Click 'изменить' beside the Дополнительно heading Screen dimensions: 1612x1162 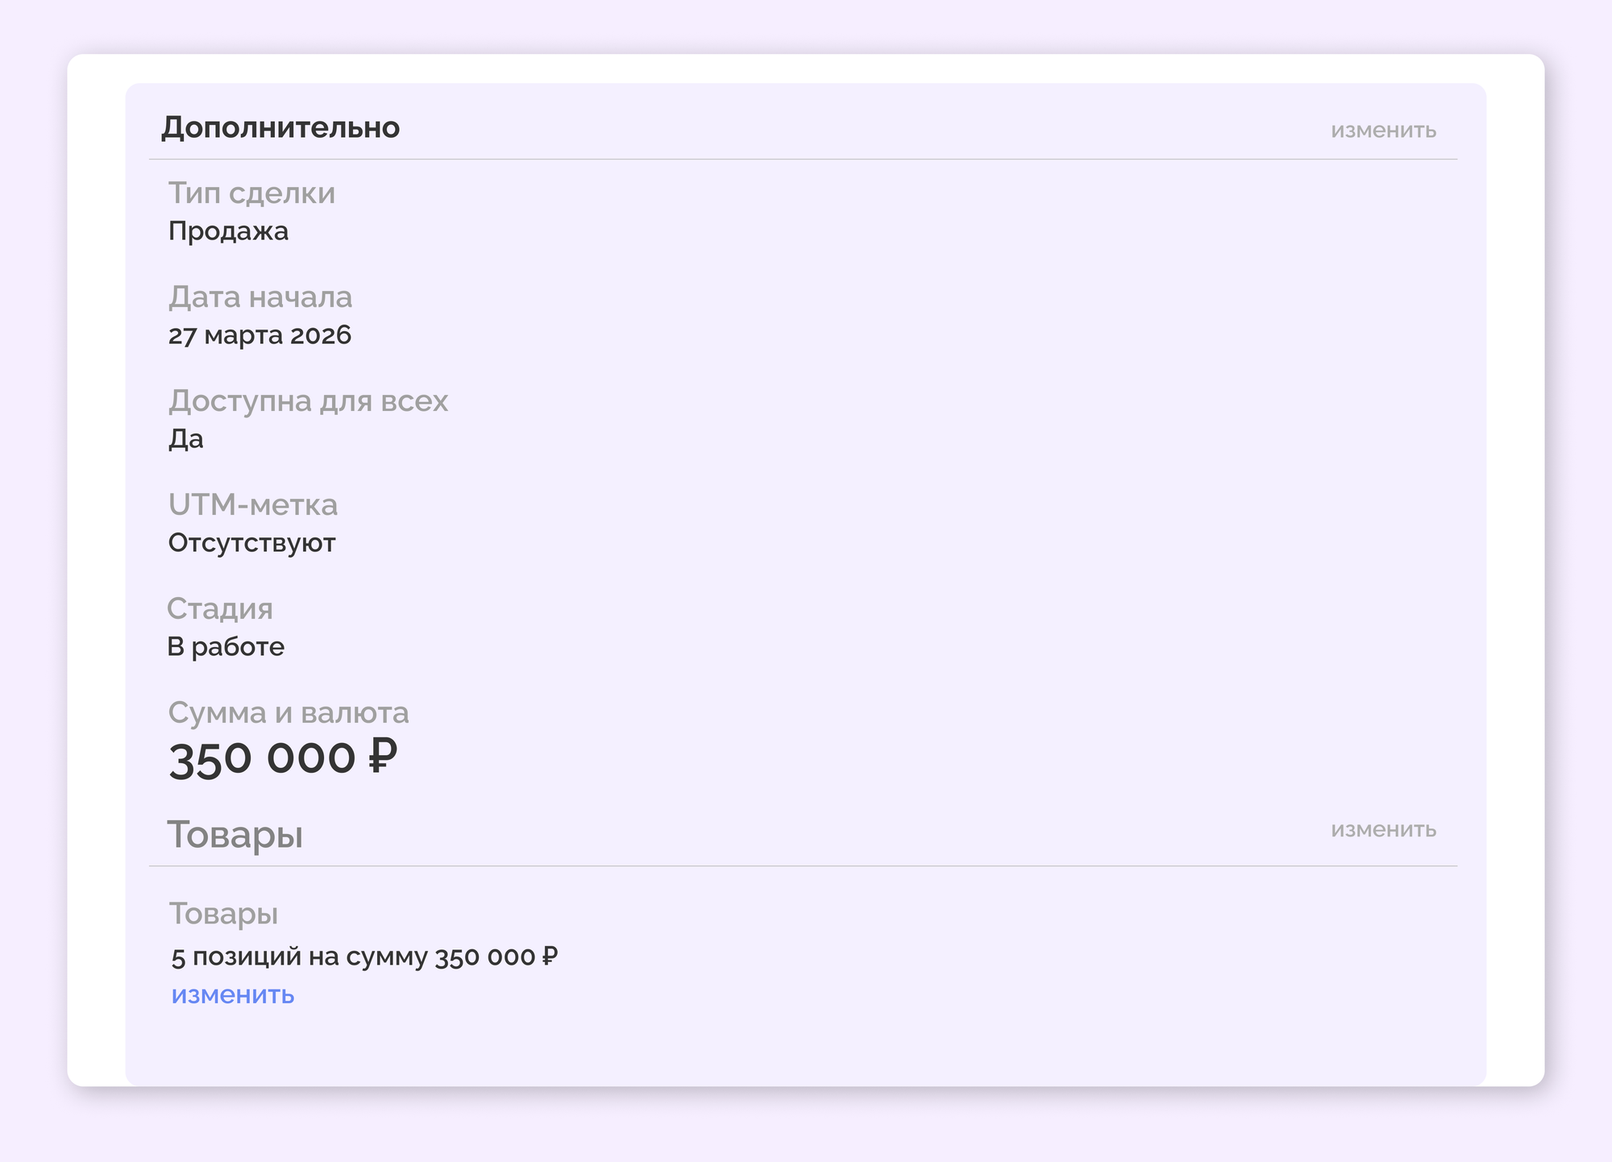1383,131
